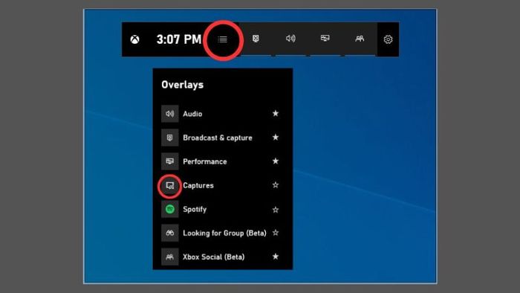Open the Audio widget from top bar
This screenshot has width=520, height=293.
pos(290,39)
